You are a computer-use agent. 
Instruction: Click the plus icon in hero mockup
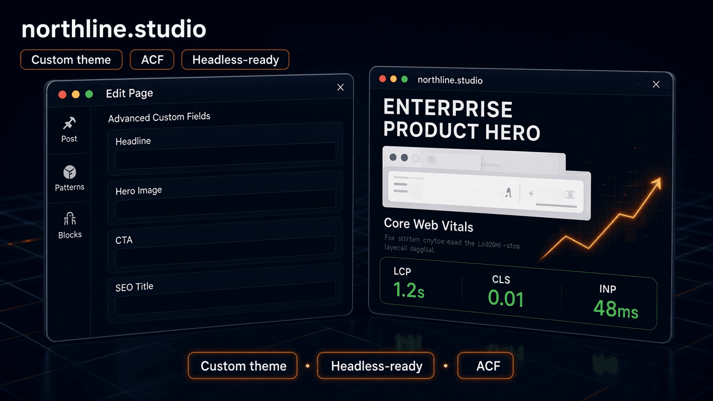click(531, 193)
